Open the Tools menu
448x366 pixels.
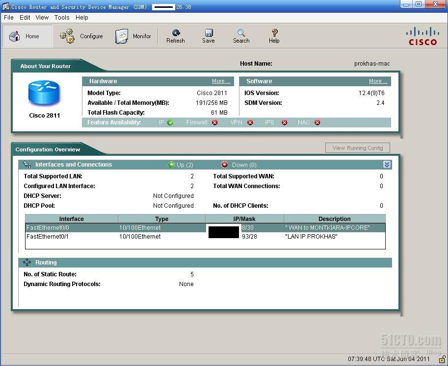[62, 18]
